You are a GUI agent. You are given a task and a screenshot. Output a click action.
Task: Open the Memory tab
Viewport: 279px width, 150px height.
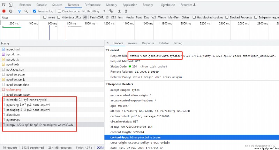tap(112, 5)
